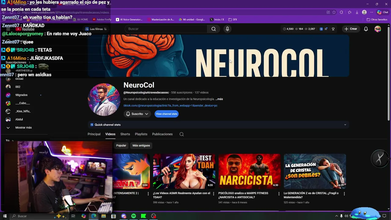Open vidIQ list icon with blue dot
The width and height of the screenshot is (391, 220).
[326, 29]
